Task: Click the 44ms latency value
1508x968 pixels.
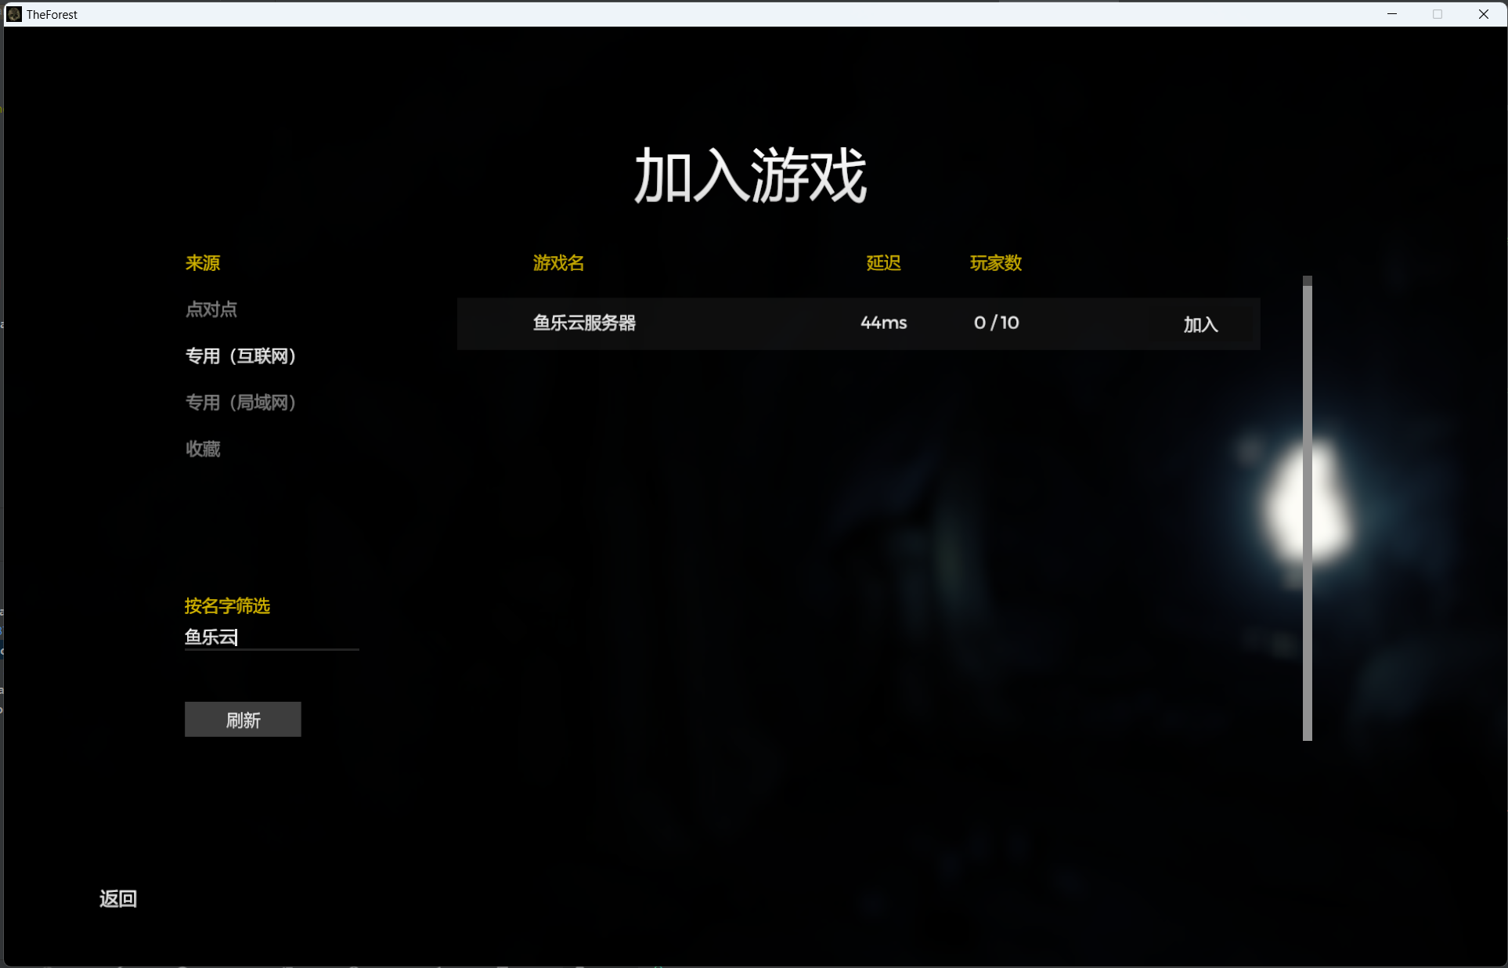Action: click(883, 323)
